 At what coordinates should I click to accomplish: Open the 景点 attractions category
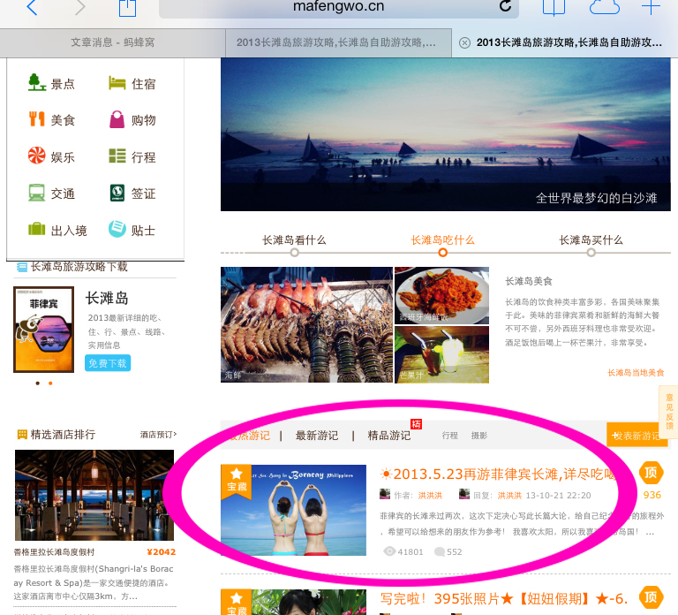click(51, 84)
